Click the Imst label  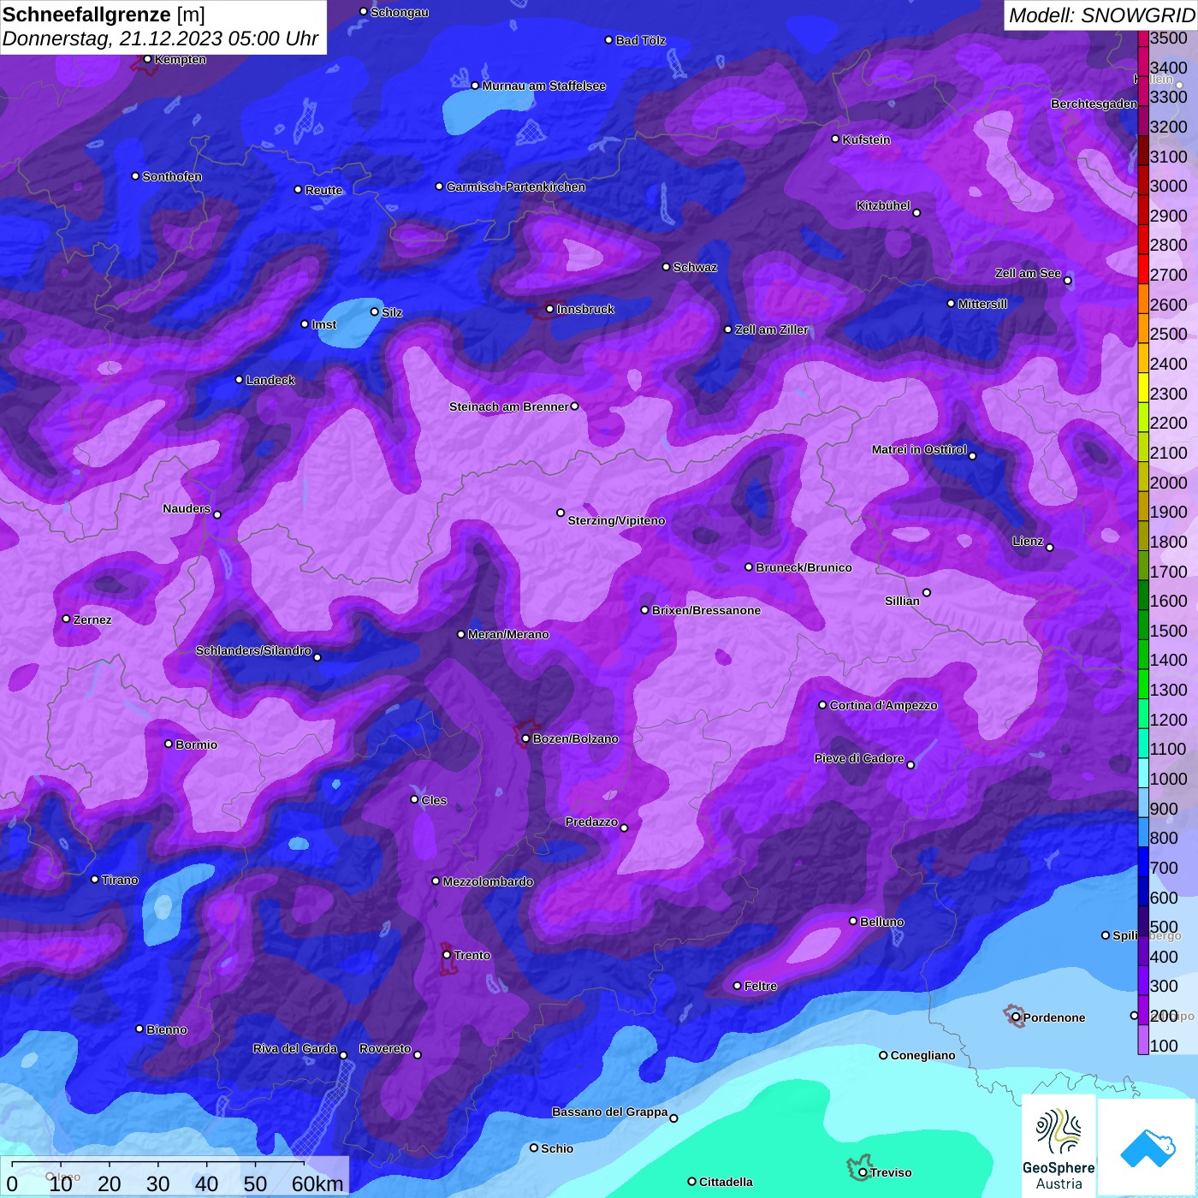tap(324, 324)
